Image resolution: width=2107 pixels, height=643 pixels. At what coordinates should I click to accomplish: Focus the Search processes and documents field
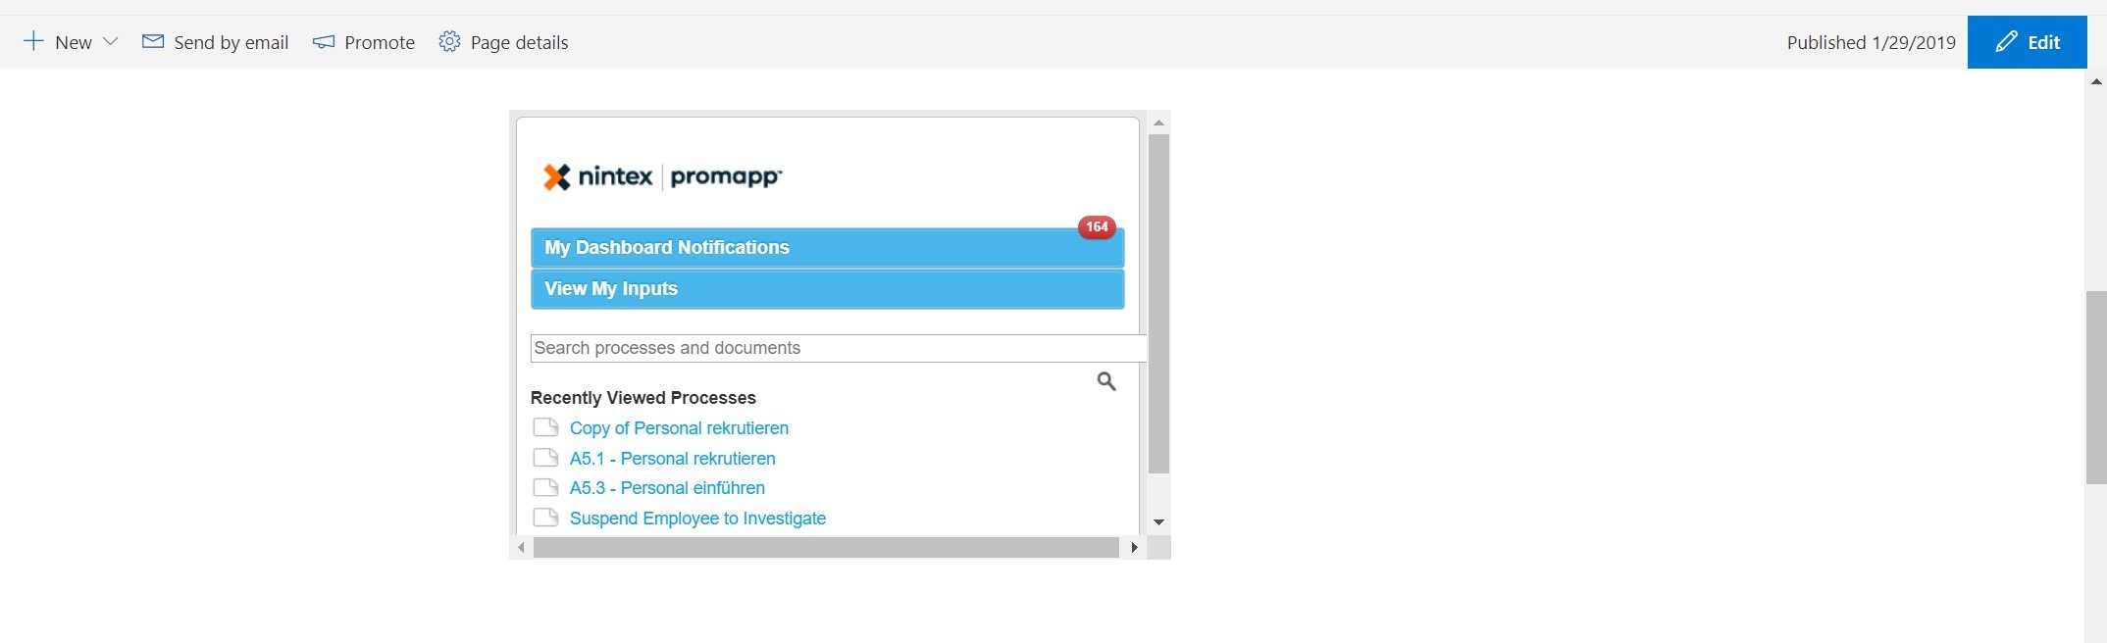(x=839, y=348)
